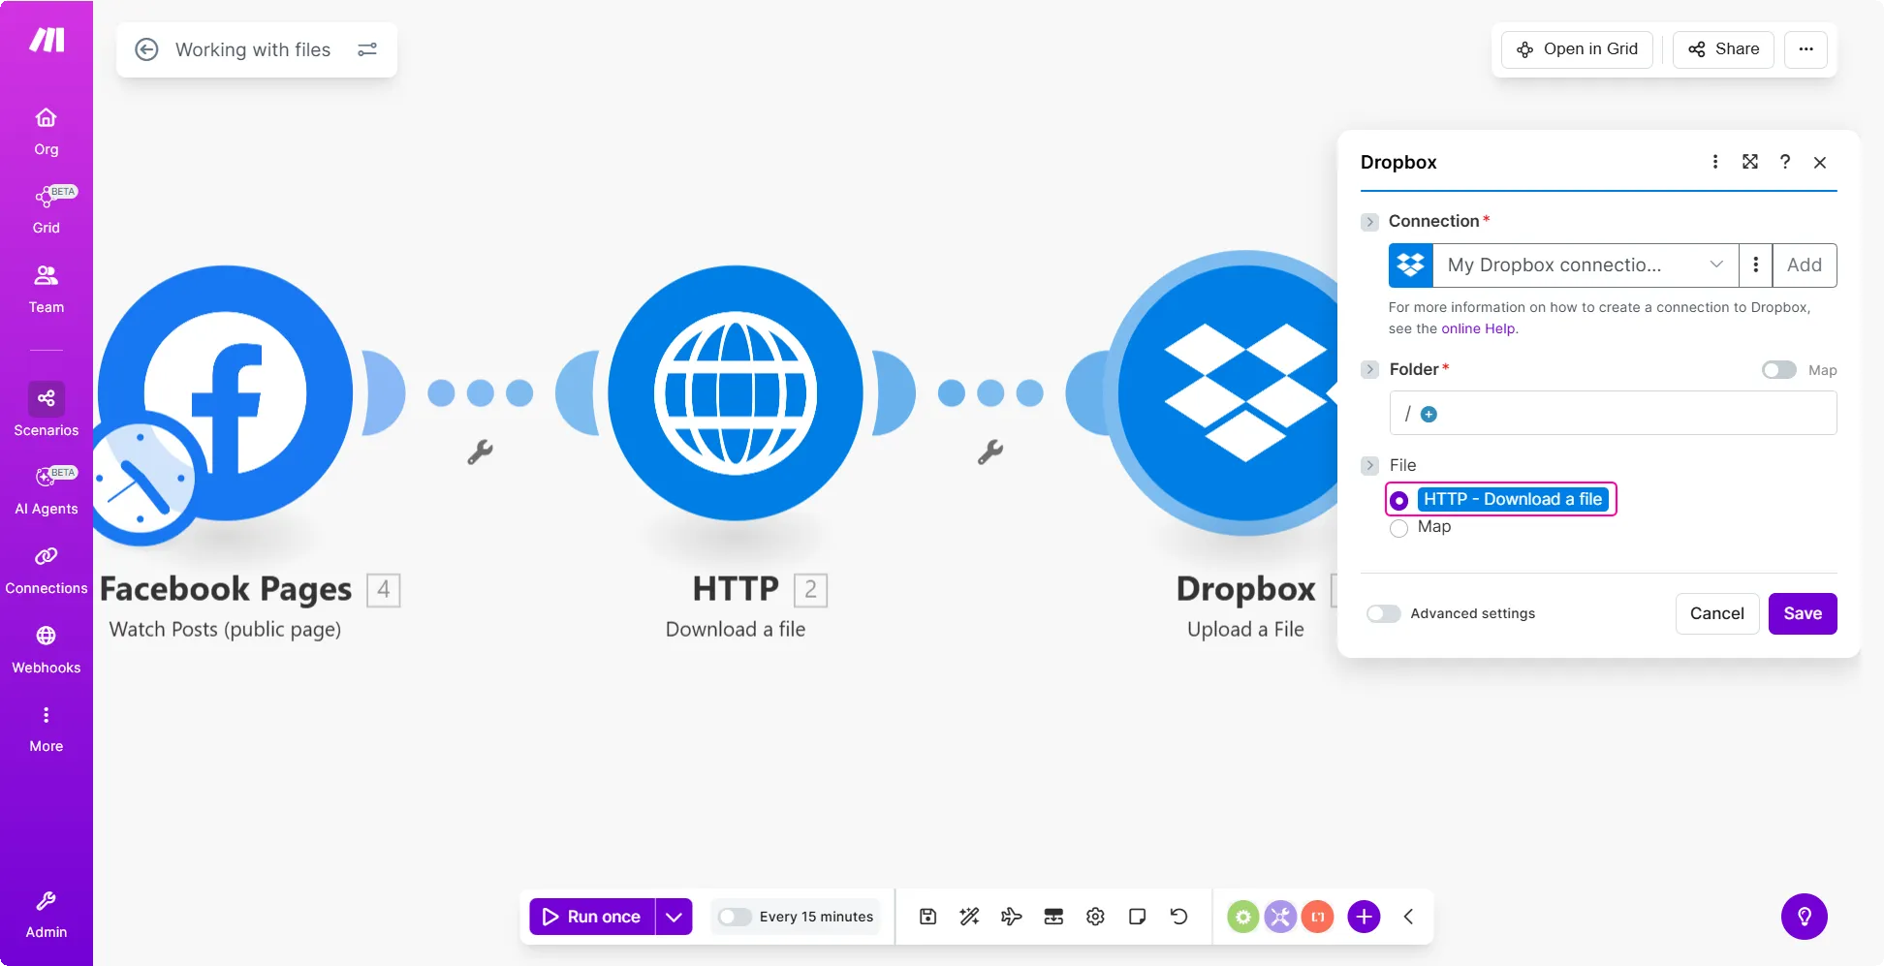Click the Folder path input field

1628,414
